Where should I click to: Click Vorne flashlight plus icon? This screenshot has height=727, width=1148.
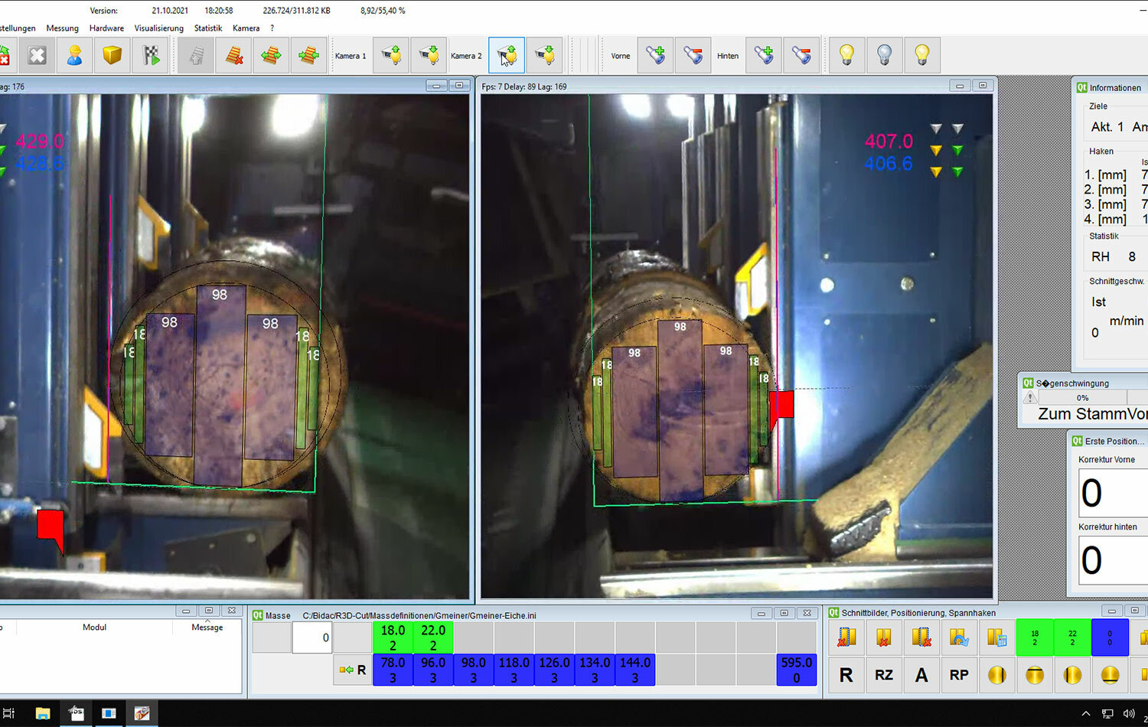656,55
